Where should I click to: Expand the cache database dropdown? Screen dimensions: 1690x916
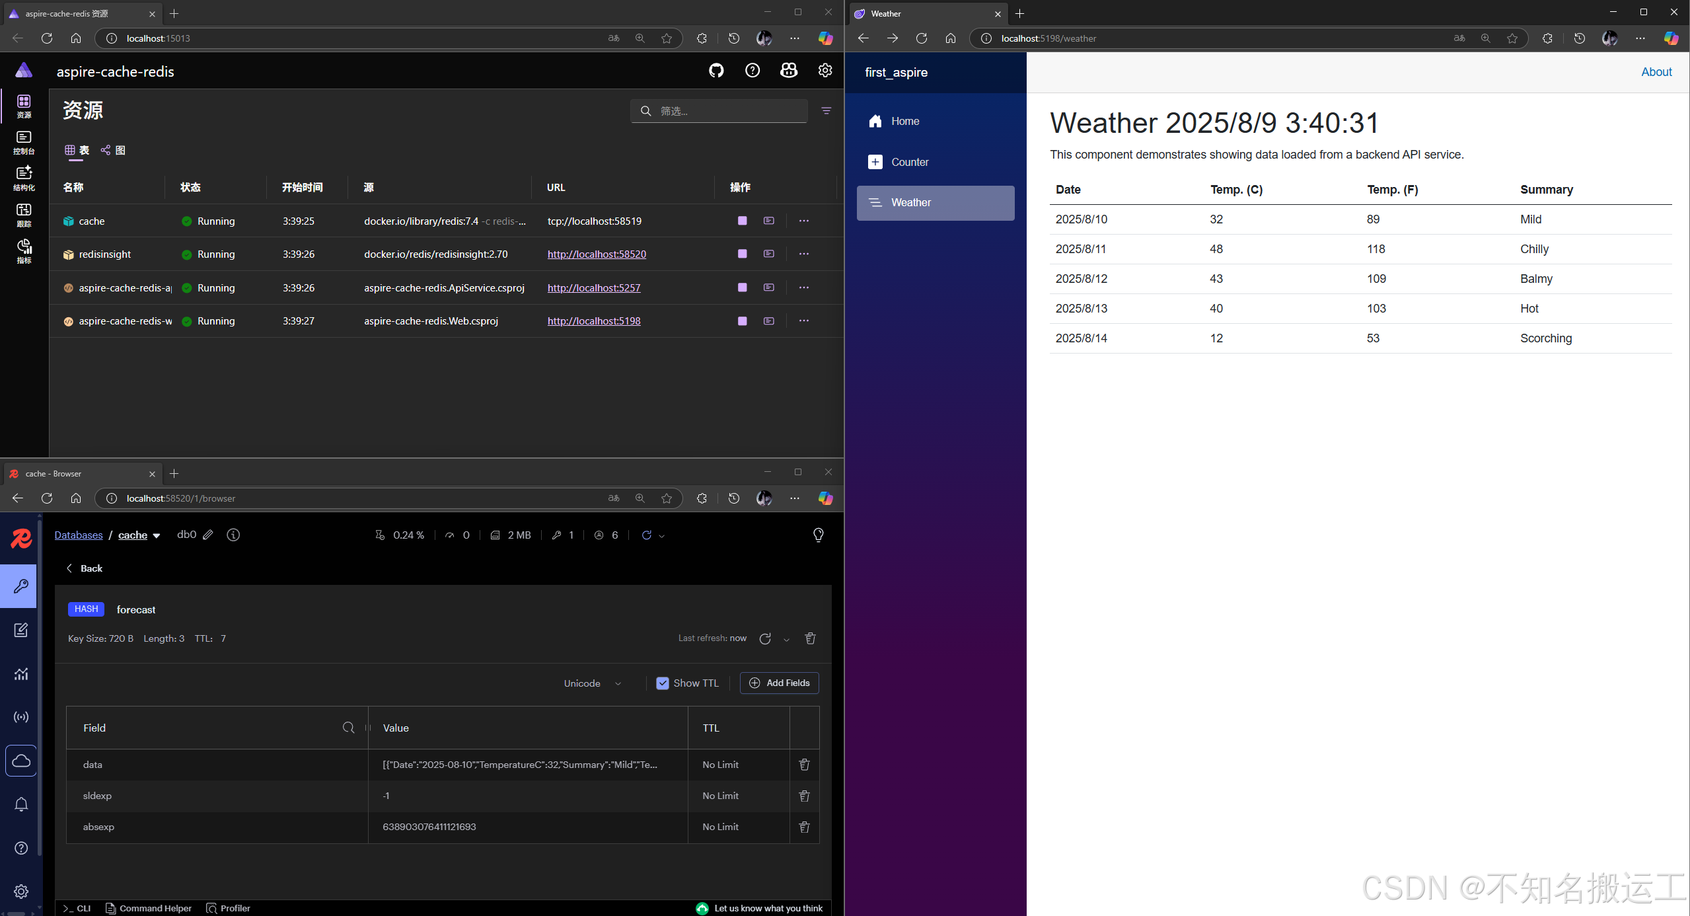157,535
